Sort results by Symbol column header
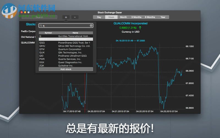The height and width of the screenshot is (138, 220). click(48, 33)
